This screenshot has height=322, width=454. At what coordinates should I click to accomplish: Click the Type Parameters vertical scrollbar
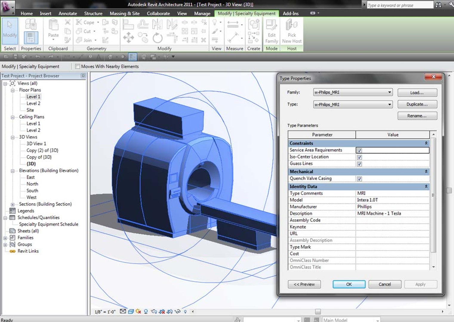433,195
